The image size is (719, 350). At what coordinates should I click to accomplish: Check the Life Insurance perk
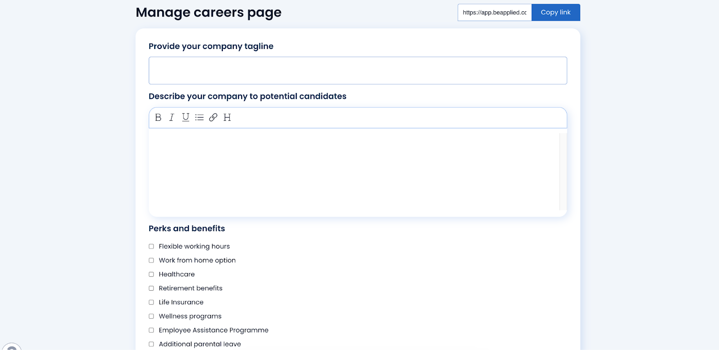coord(151,302)
